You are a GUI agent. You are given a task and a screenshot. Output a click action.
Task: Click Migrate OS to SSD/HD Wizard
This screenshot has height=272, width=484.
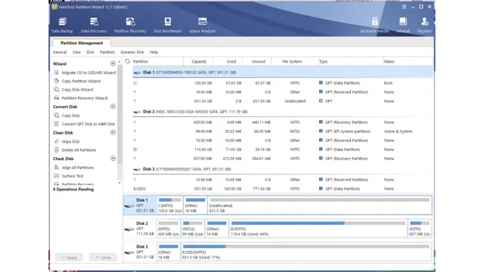(x=85, y=73)
